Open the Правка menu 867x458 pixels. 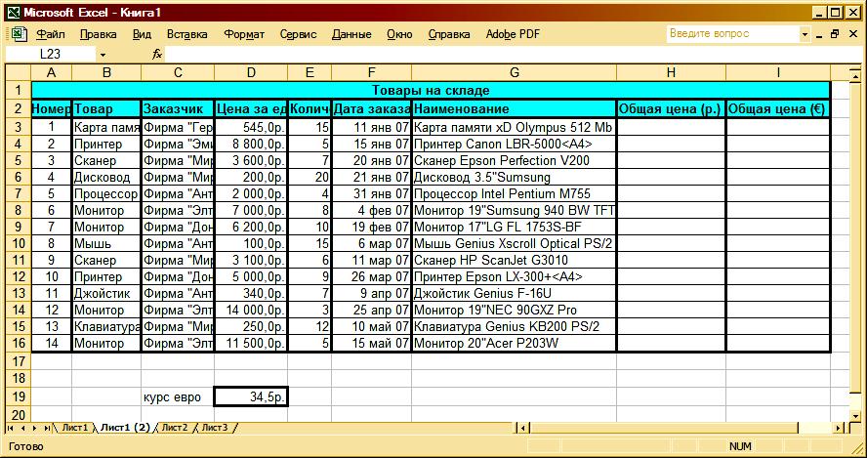[x=98, y=34]
